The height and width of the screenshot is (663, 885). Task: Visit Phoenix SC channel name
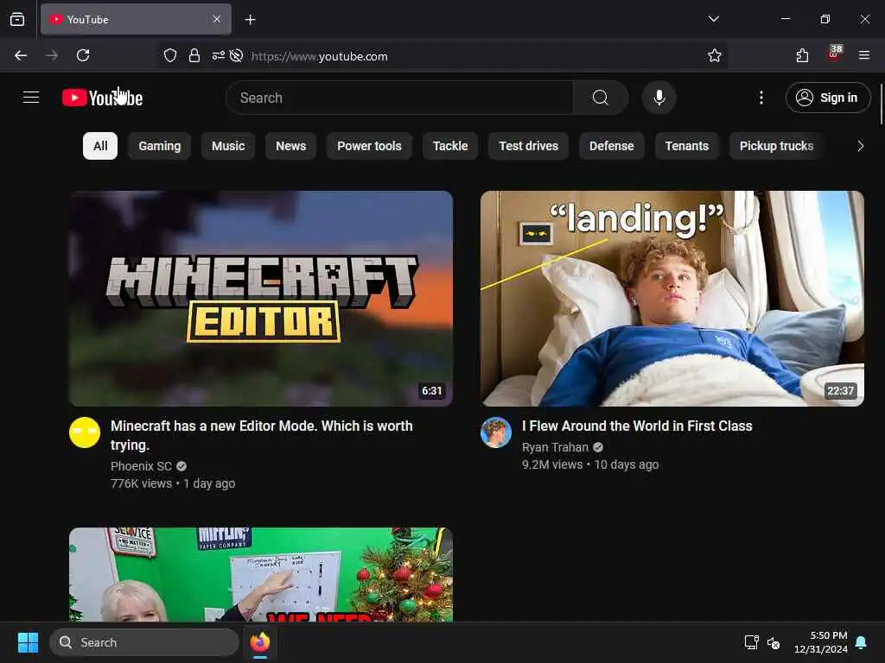[141, 466]
